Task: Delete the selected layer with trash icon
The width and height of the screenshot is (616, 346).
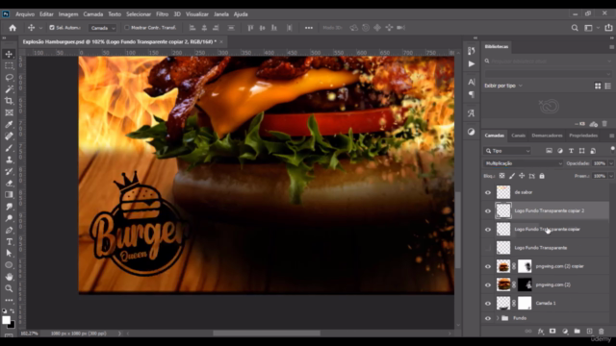Action: 601,332
